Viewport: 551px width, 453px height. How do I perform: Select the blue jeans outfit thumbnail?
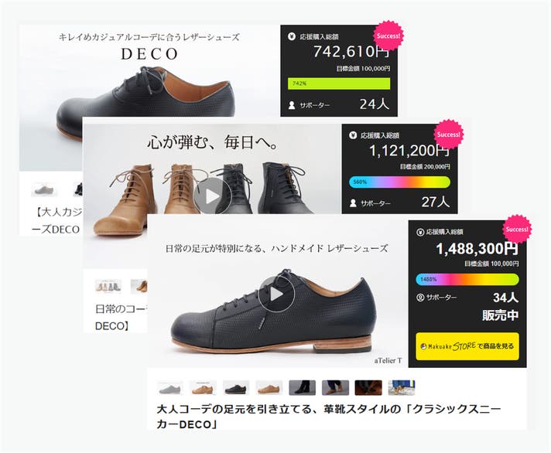click(x=402, y=388)
